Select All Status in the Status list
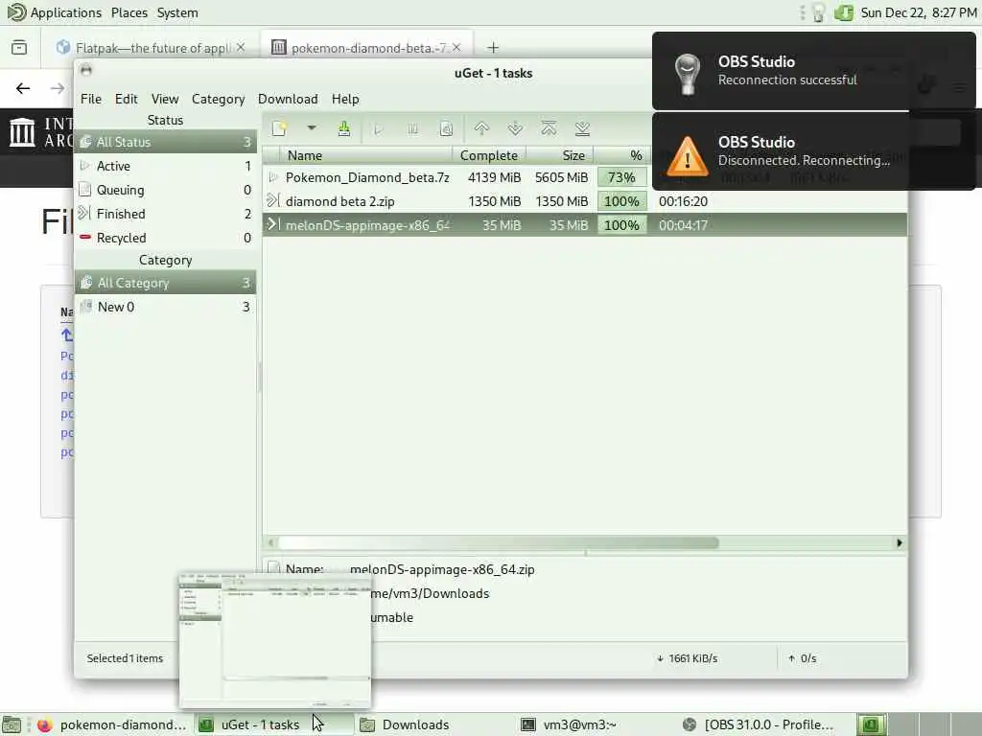 click(x=166, y=142)
